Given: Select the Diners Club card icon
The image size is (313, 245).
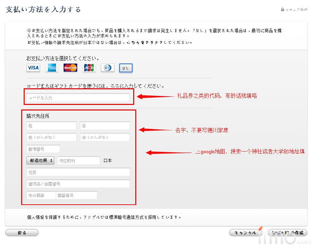Looking at the screenshot, I should point(107,68).
